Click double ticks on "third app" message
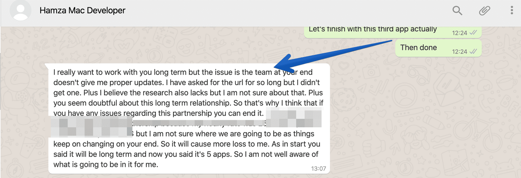 pos(473,32)
